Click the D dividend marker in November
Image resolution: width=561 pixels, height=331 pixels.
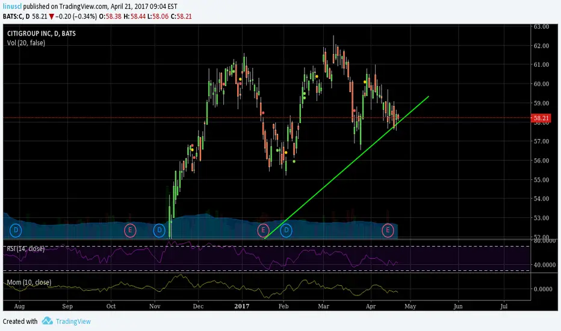(x=160, y=230)
